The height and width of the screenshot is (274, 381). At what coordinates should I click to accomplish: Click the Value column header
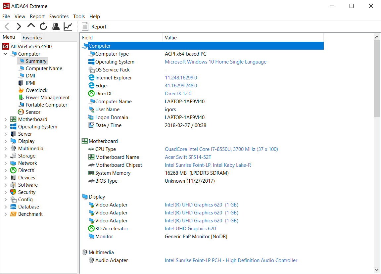(x=243, y=38)
